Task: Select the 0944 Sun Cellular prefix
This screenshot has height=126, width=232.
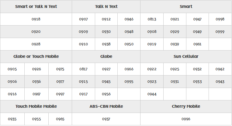Action: [x=152, y=94]
